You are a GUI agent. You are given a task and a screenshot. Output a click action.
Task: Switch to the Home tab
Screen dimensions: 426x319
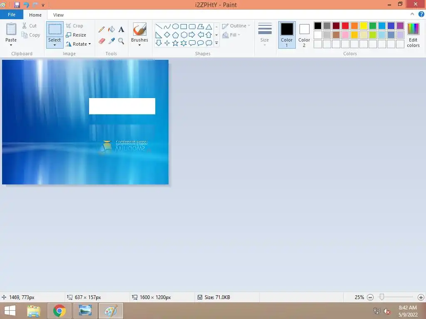coord(35,15)
